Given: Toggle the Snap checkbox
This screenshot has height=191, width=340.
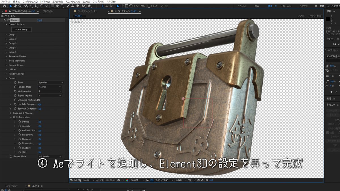Looking at the screenshot, I should point(149,6).
